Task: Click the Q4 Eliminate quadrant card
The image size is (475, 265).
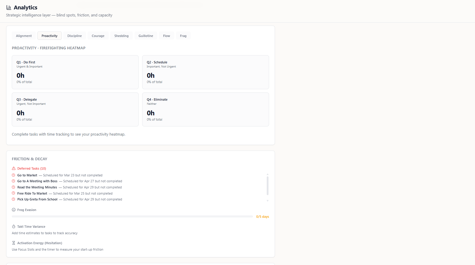Action: [206, 109]
